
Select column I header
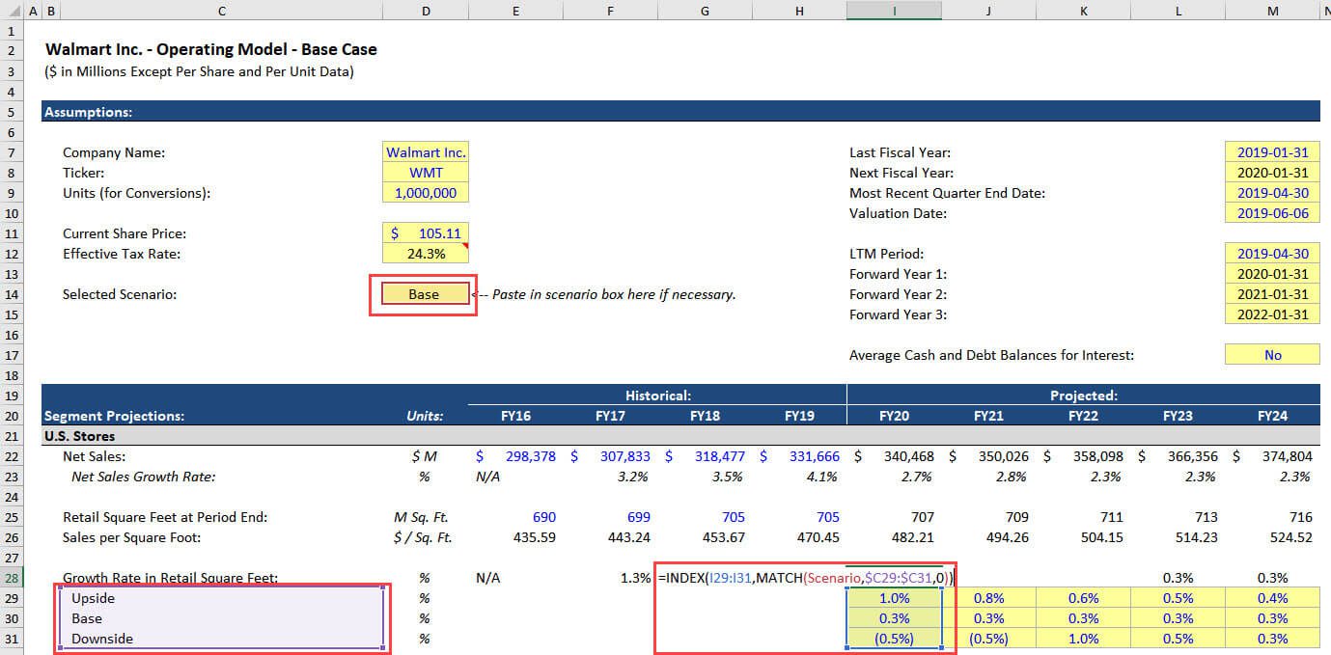tap(894, 11)
